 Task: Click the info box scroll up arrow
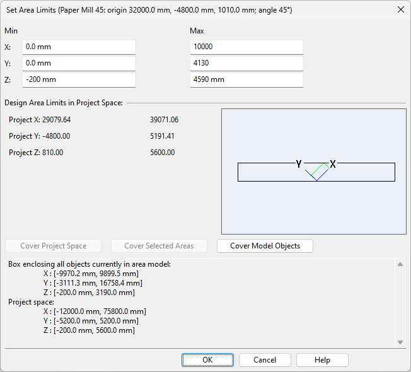tap(400, 264)
